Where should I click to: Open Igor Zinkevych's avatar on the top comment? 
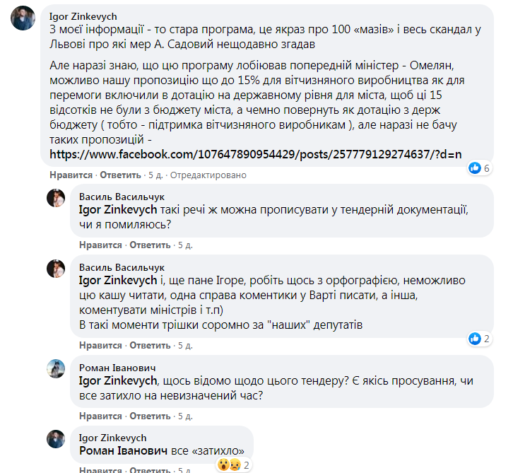[23, 19]
